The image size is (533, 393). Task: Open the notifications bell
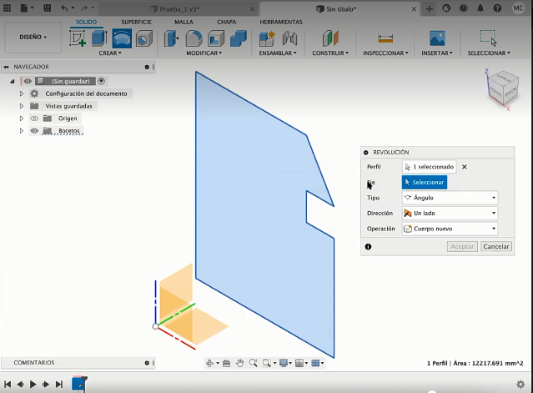tap(480, 8)
